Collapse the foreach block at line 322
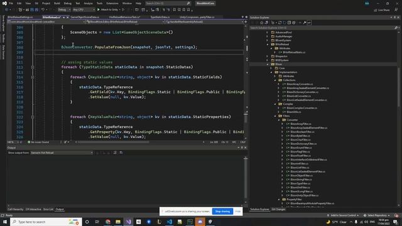This screenshot has height=226, width=402. 33,117
